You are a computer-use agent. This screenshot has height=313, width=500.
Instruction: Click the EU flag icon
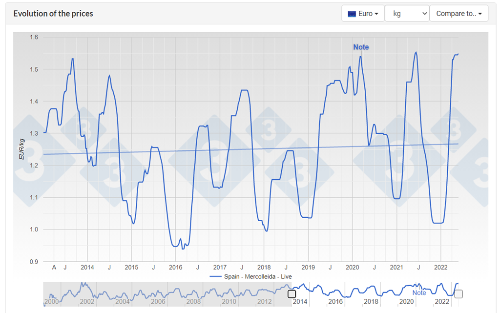click(x=352, y=14)
